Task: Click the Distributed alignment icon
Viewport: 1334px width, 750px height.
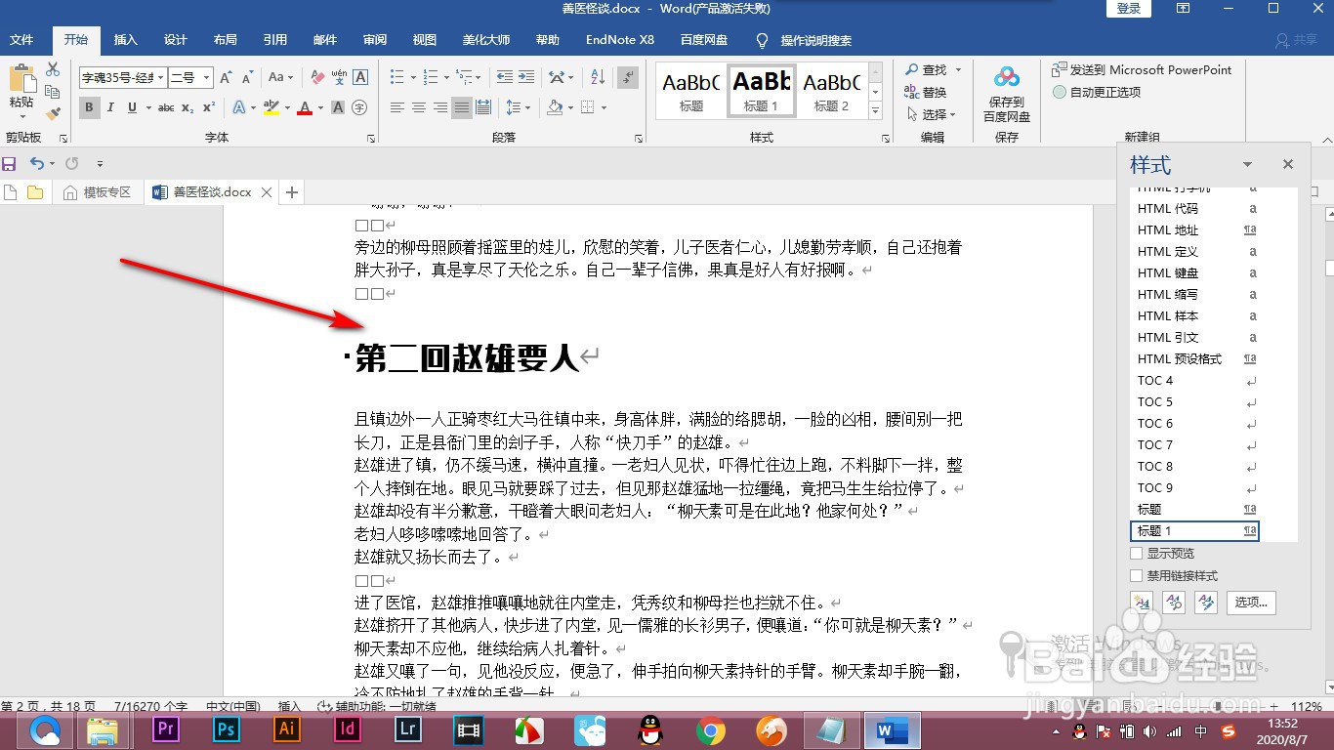Action: (484, 107)
